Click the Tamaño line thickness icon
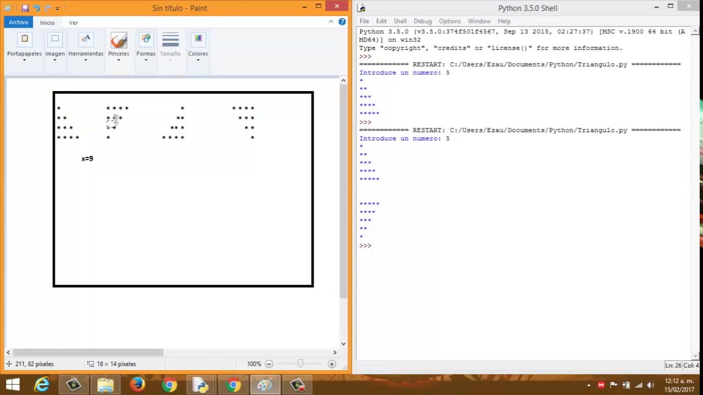The height and width of the screenshot is (395, 703). tap(170, 40)
